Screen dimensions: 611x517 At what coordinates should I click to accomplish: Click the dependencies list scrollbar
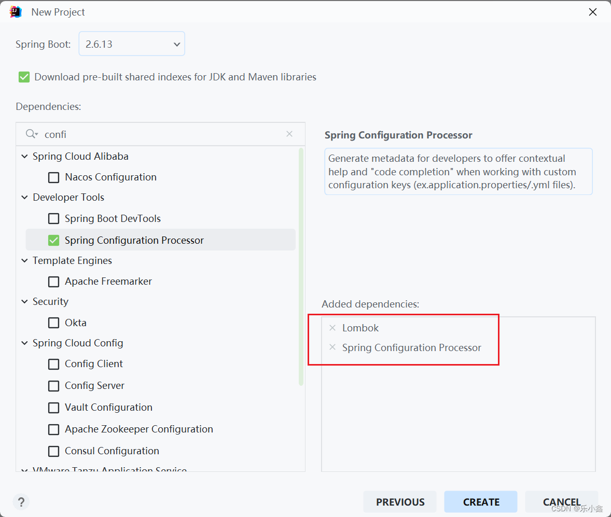(301, 267)
